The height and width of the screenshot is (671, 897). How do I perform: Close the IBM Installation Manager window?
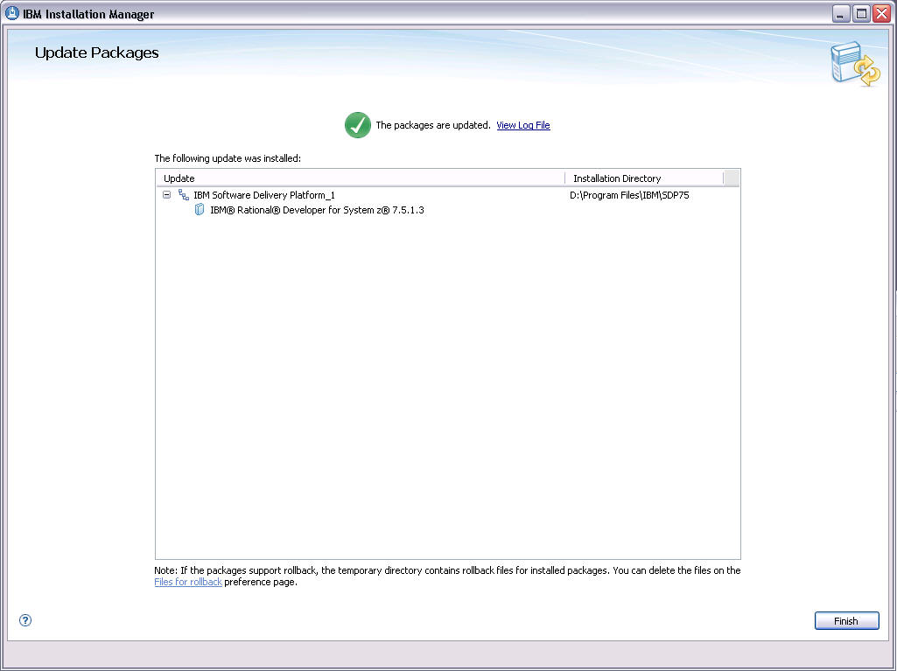[x=881, y=14]
